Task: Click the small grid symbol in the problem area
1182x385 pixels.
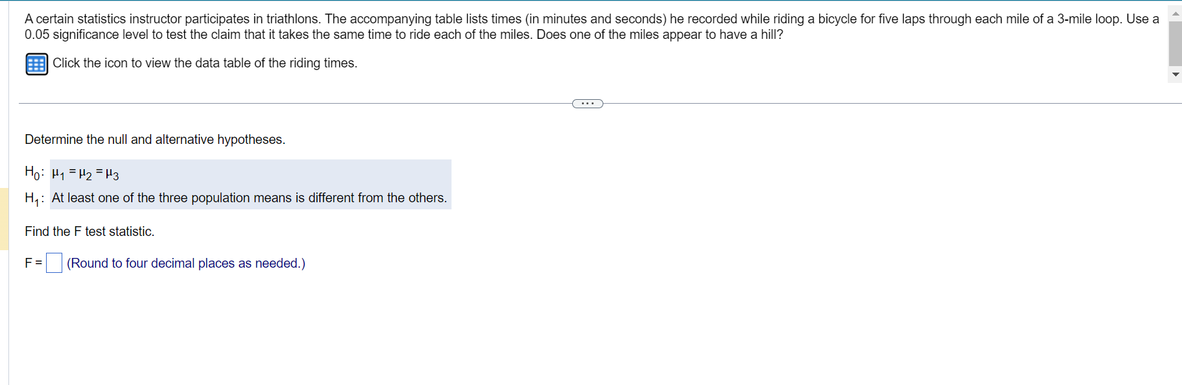Action: pyautogui.click(x=36, y=64)
